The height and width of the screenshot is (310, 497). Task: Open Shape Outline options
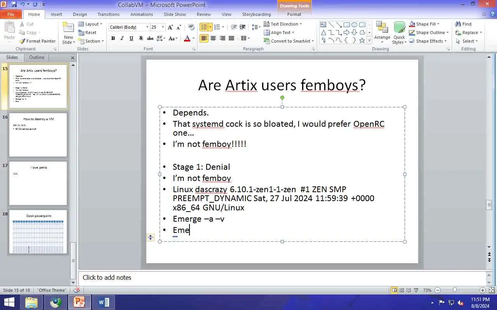pyautogui.click(x=429, y=33)
